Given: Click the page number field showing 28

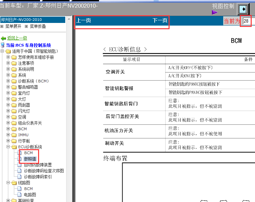Looking at the screenshot, I should [249, 21].
